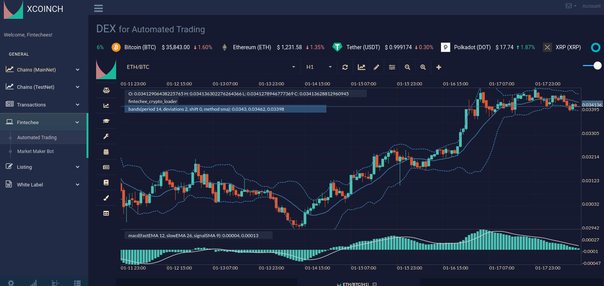This screenshot has height=286, width=604.
Task: Expand Chains (MainNet) sidebar section
Action: (43, 70)
